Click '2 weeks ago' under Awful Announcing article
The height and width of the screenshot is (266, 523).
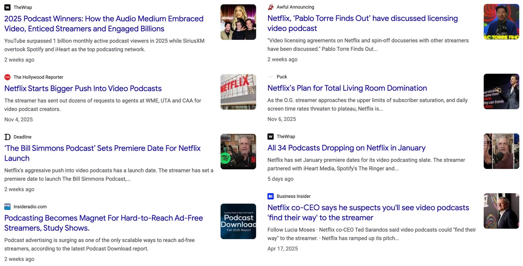point(282,60)
